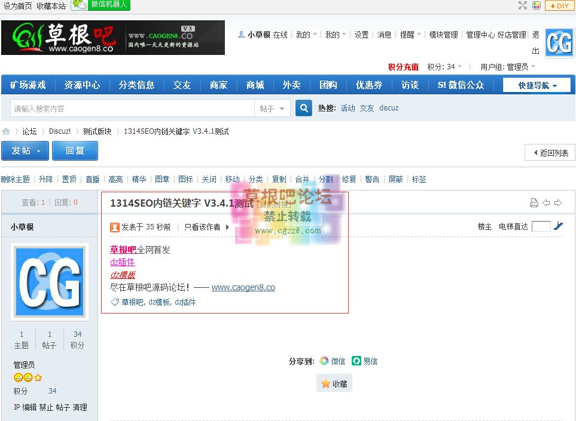Click the 回复 reply button
This screenshot has width=576, height=421.
click(x=75, y=151)
